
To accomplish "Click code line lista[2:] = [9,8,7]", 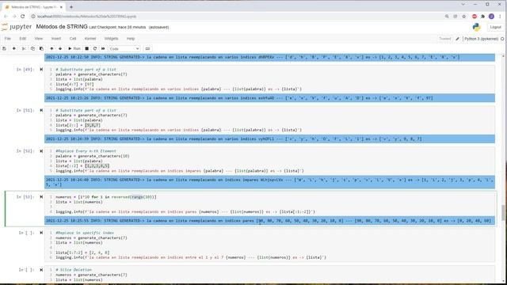I will coord(78,125).
